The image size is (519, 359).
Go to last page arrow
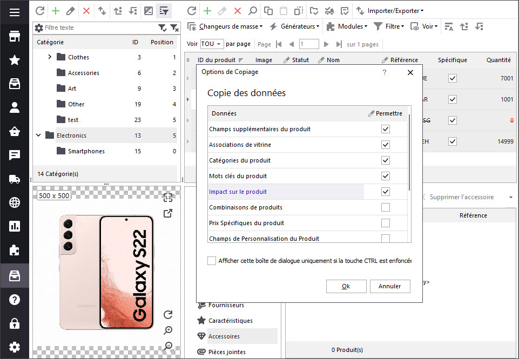[339, 44]
